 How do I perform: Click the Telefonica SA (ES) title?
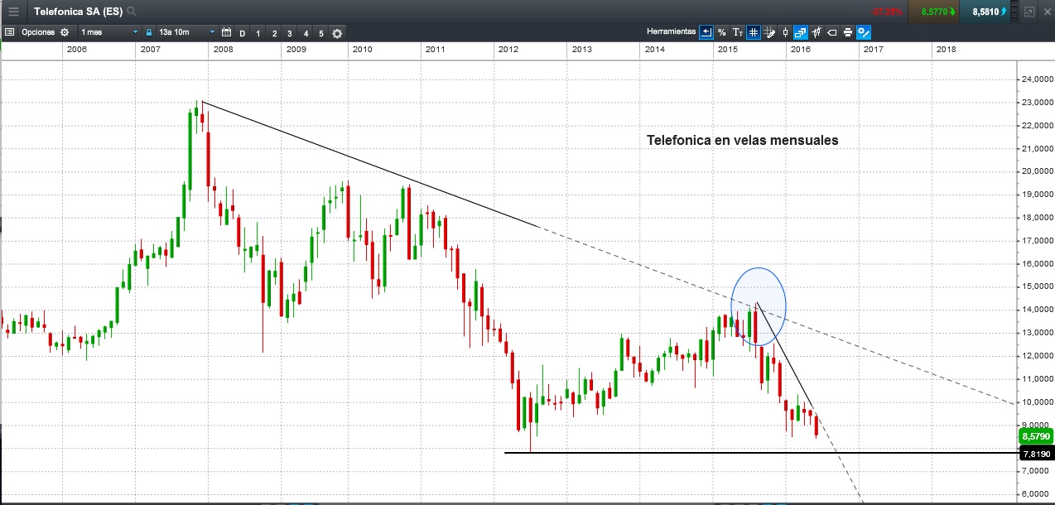[79, 12]
